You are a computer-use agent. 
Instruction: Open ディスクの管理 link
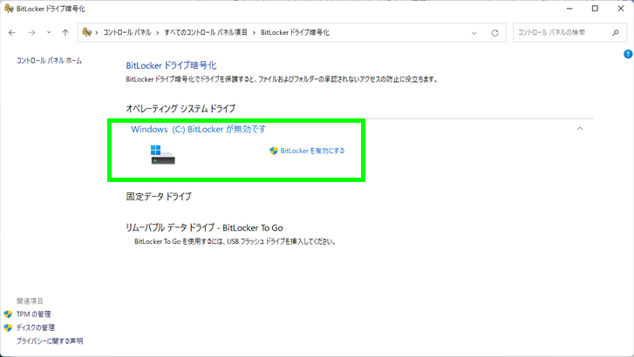tap(36, 327)
